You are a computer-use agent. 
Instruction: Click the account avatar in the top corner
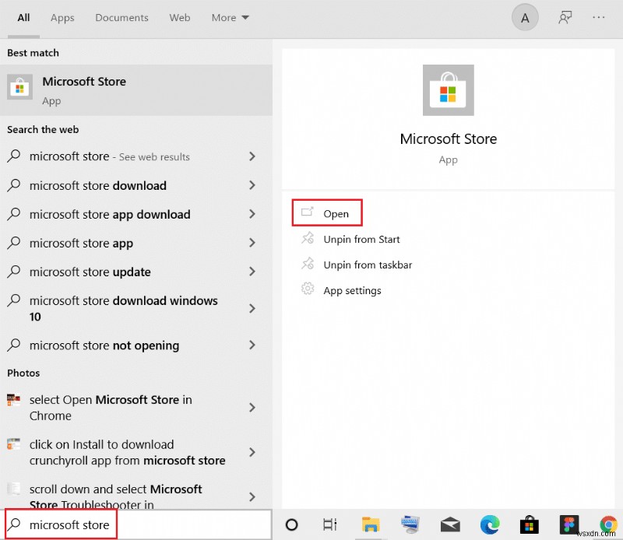tap(524, 17)
